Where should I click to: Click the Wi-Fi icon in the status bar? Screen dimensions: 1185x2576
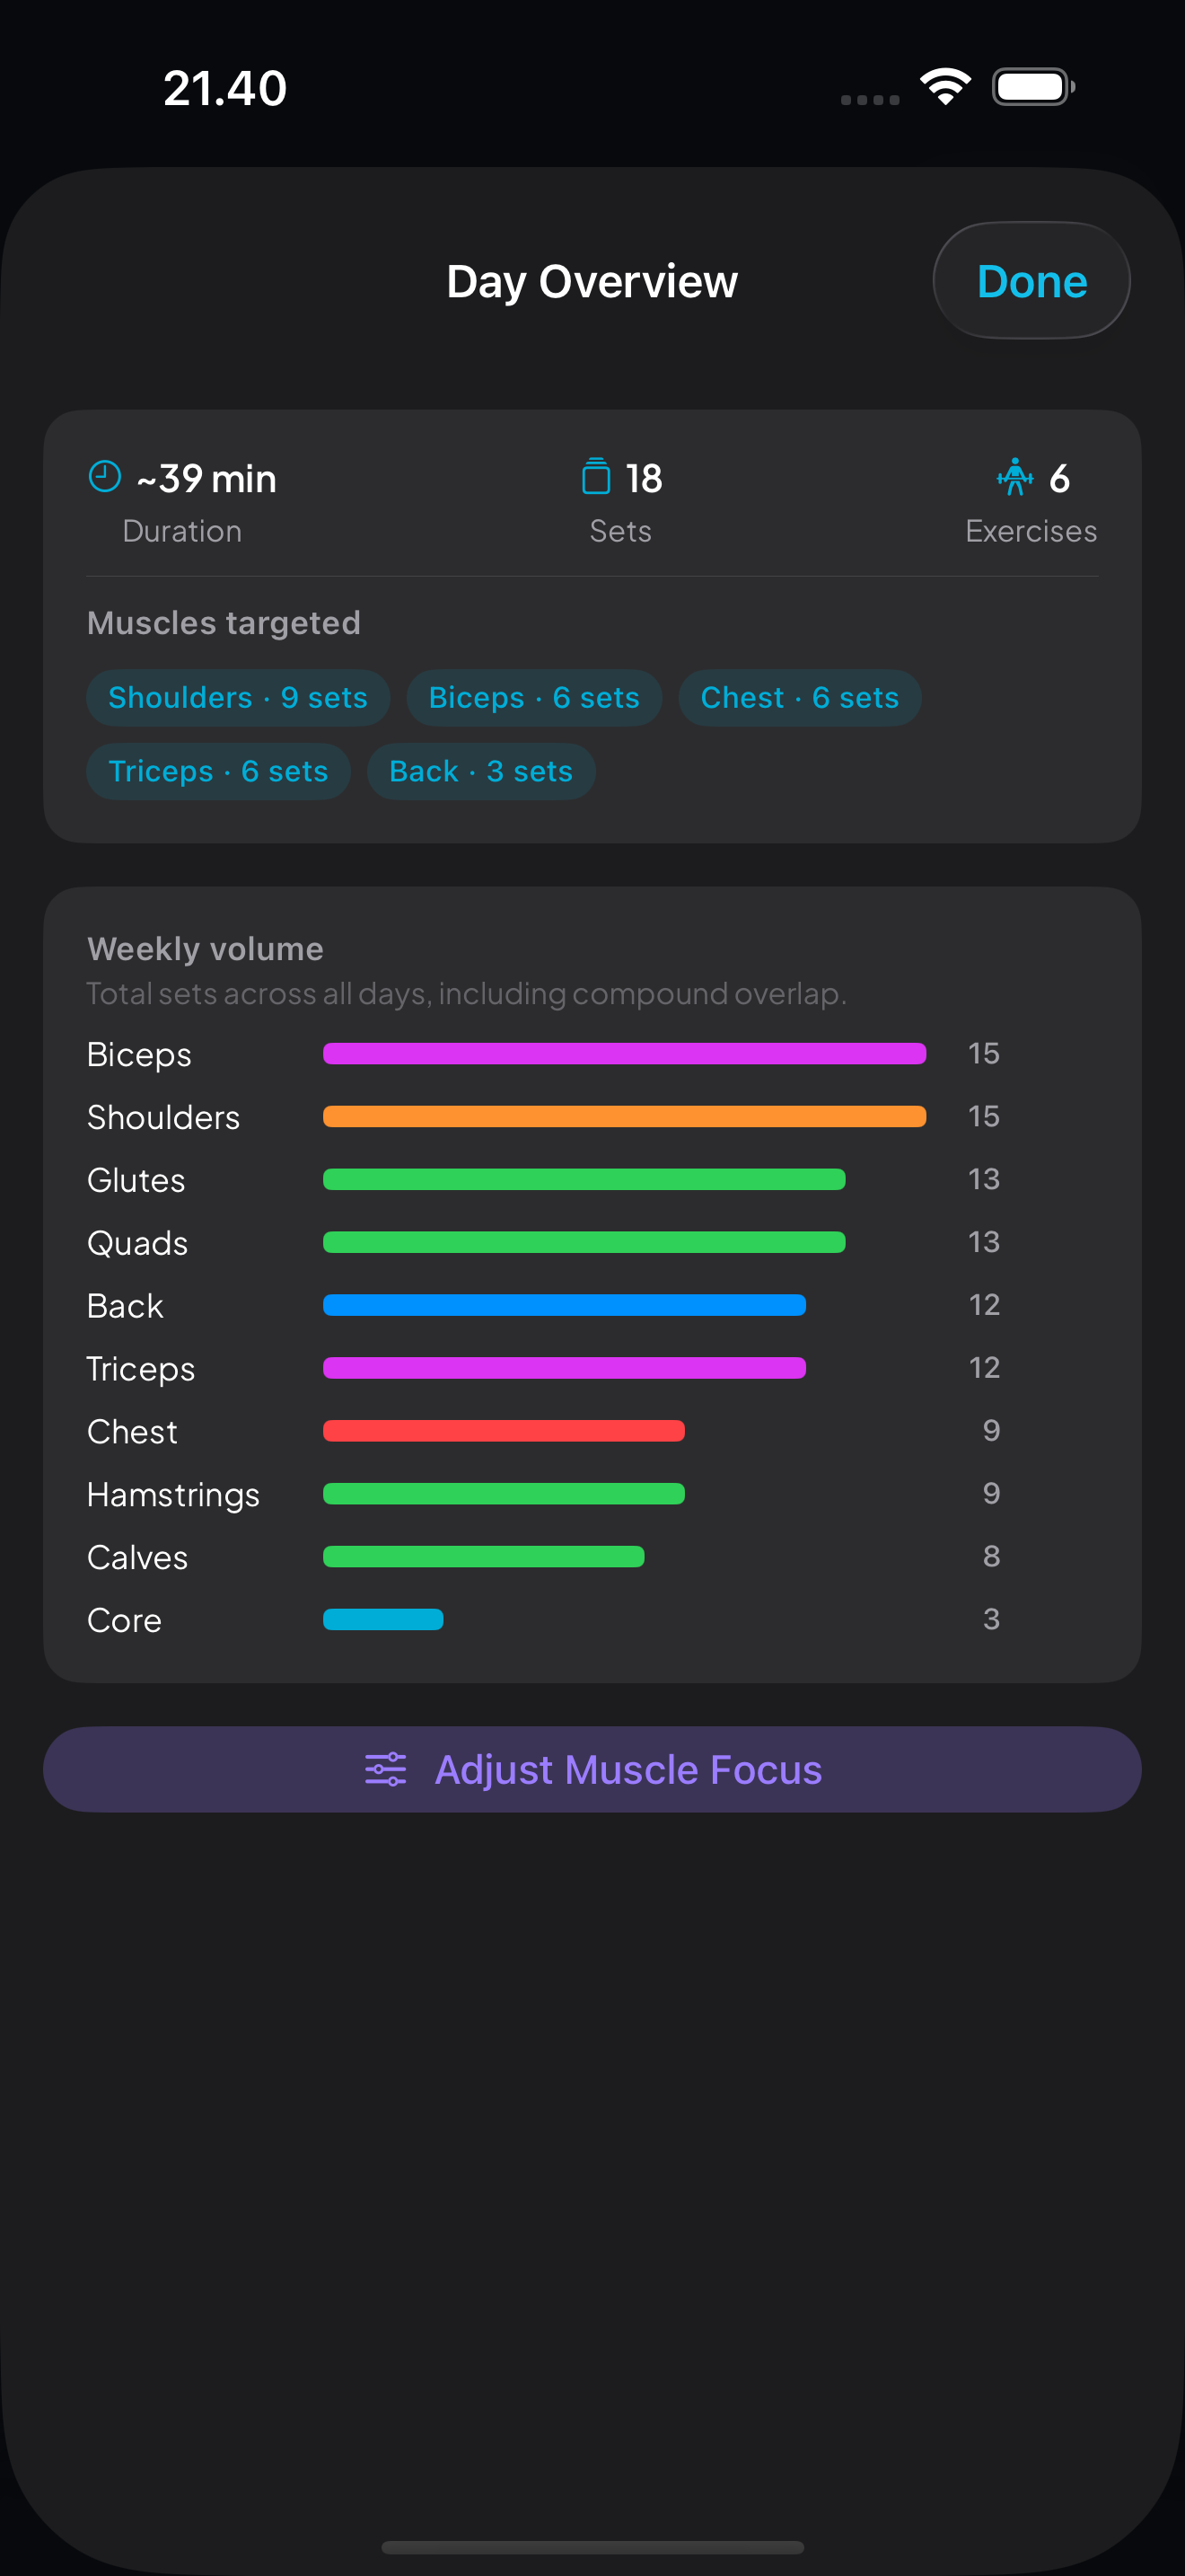click(x=944, y=87)
